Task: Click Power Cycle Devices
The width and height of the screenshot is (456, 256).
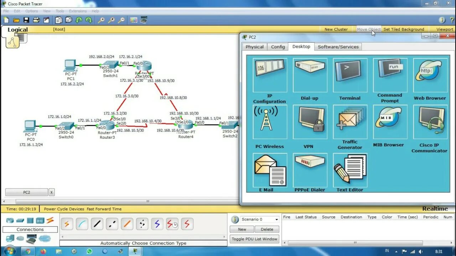Action: click(x=64, y=209)
